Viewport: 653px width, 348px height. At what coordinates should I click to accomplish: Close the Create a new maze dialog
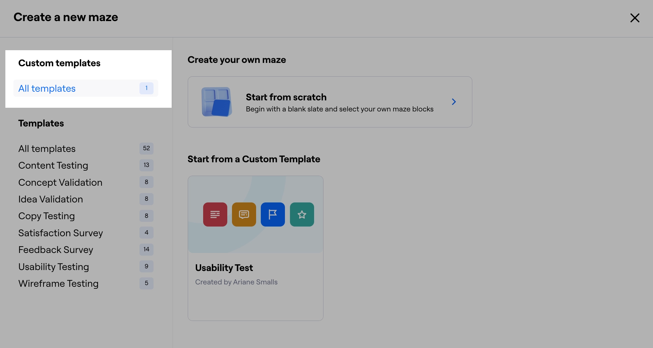(x=635, y=18)
